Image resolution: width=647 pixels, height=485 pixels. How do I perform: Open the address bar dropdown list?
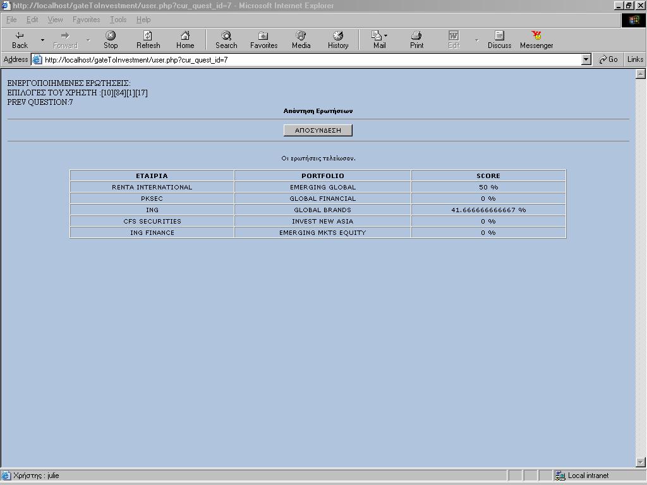pyautogui.click(x=586, y=59)
